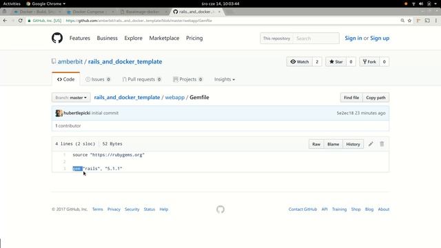This screenshot has width=441, height=248.
Task: Click the repository book icon beside amberbit
Action: 54,61
